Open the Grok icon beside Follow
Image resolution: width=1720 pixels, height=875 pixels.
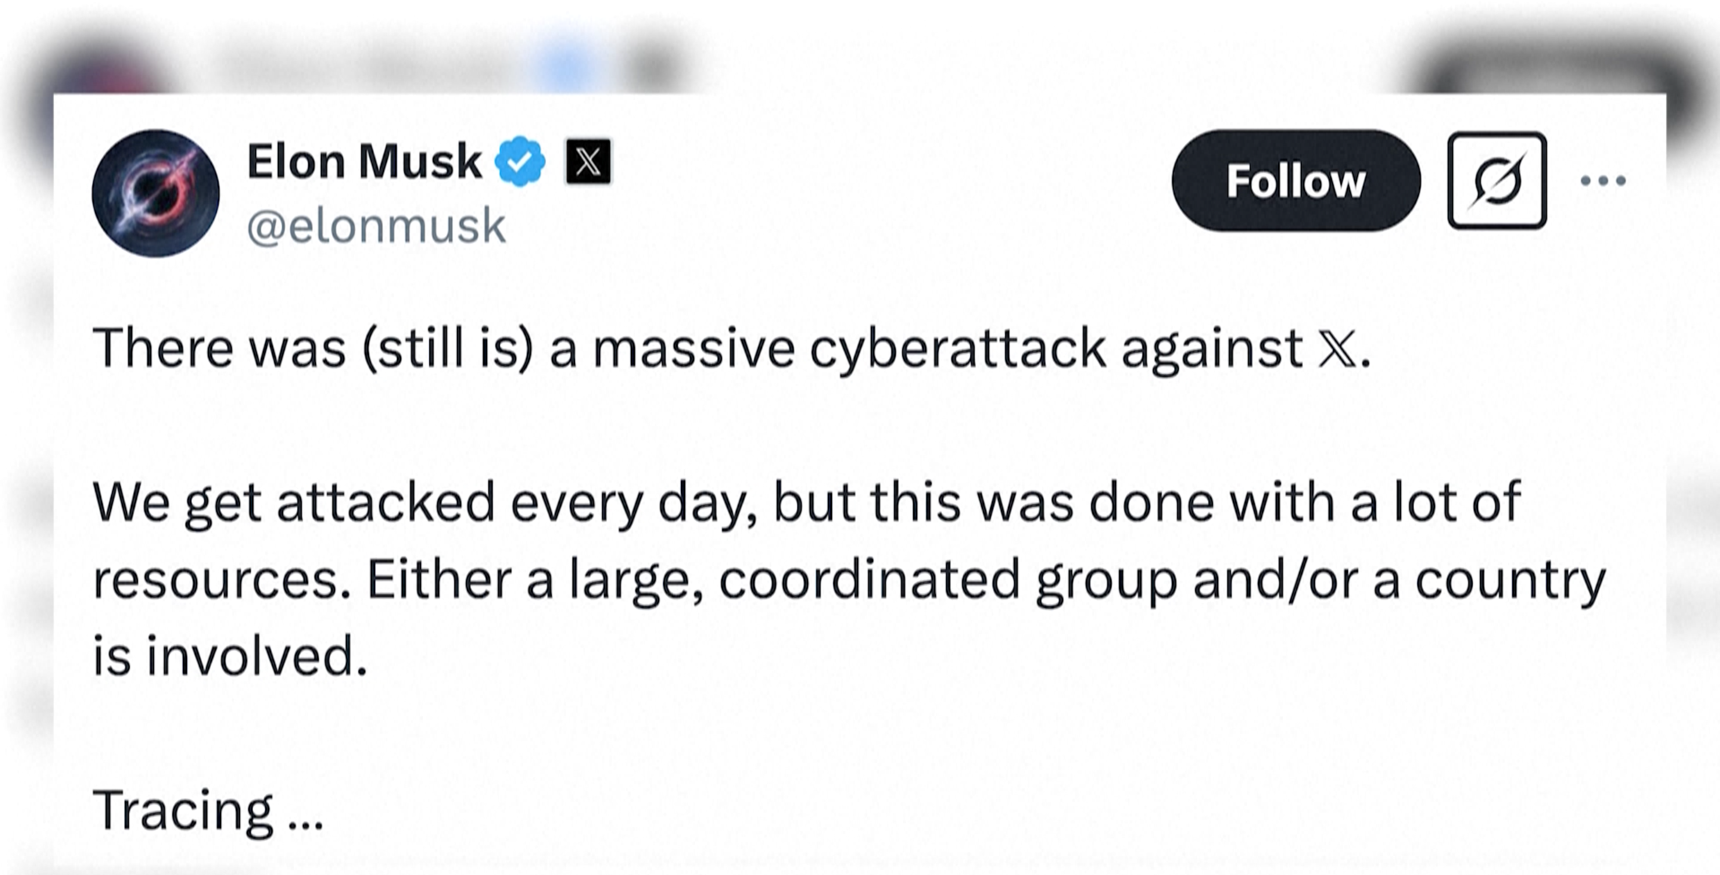(1496, 181)
